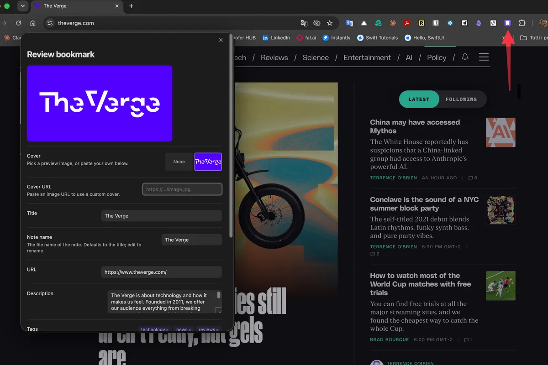
Task: Open Conclave NYC summer block party article
Action: click(x=424, y=204)
